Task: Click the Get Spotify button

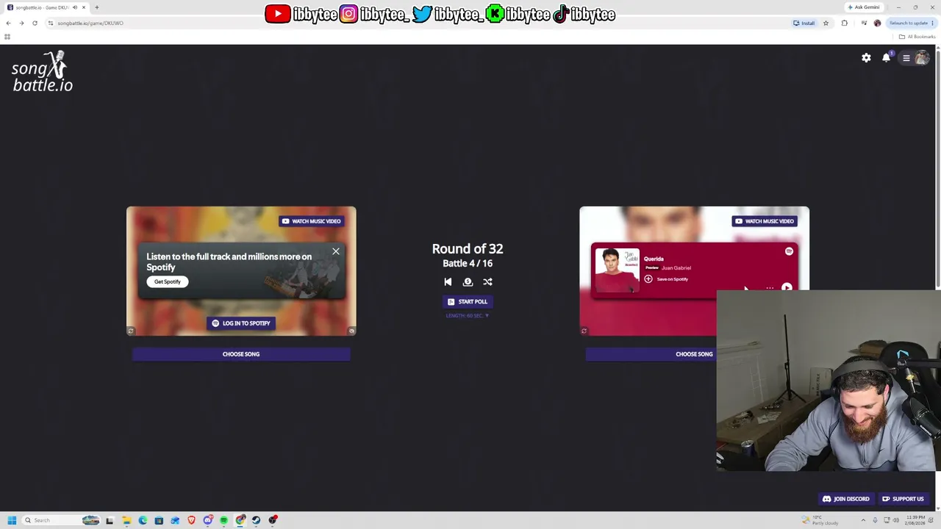Action: pyautogui.click(x=167, y=282)
